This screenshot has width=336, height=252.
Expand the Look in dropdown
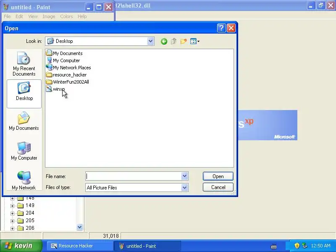coord(150,41)
